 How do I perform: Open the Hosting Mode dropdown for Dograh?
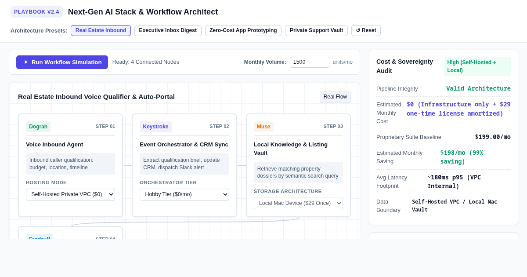coord(70,194)
